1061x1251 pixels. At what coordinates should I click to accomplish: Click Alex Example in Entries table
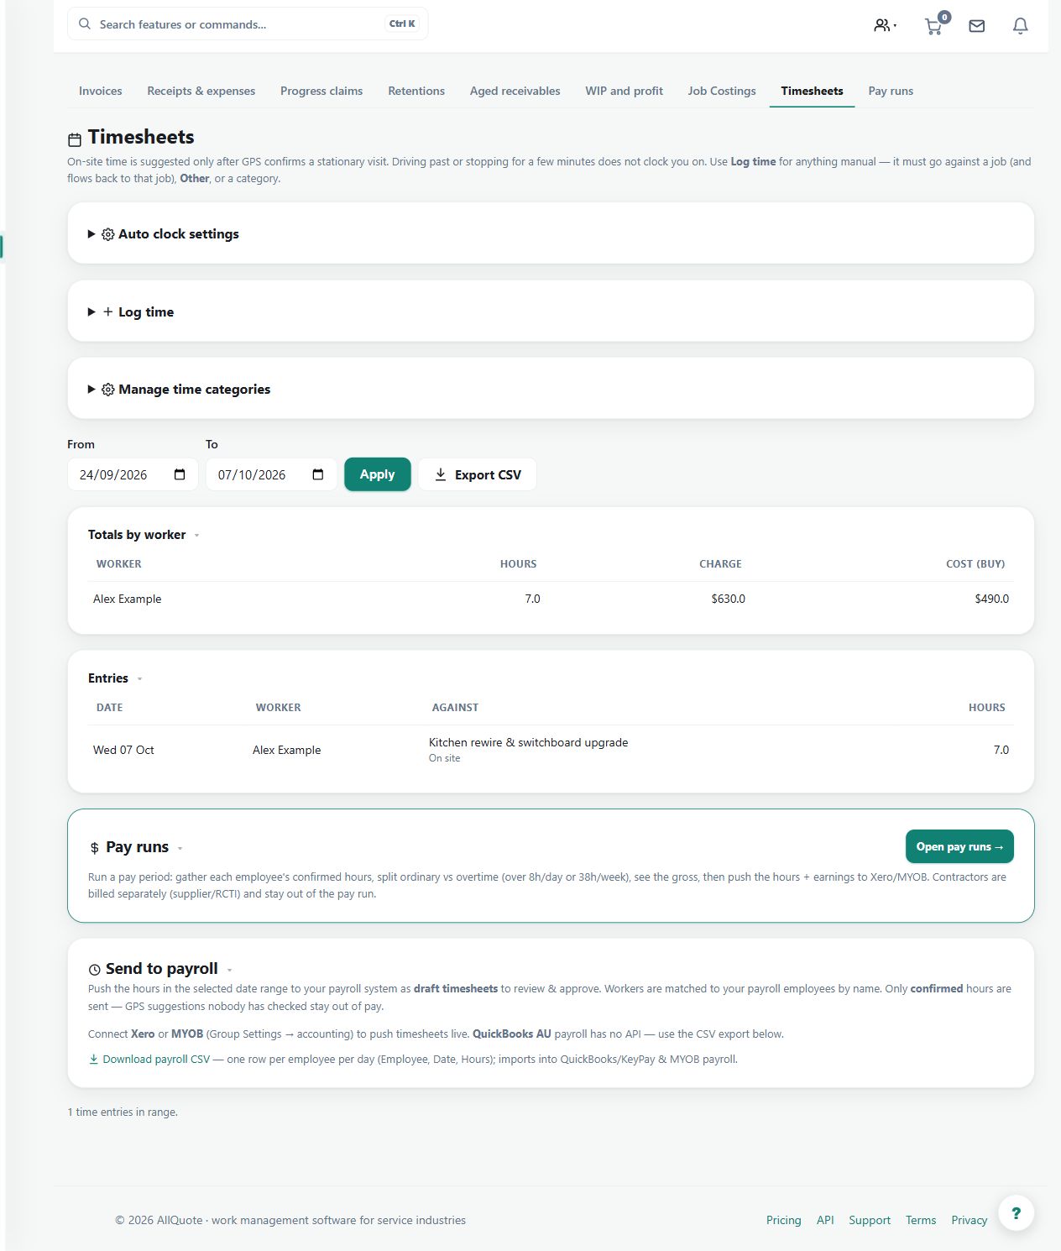click(287, 750)
